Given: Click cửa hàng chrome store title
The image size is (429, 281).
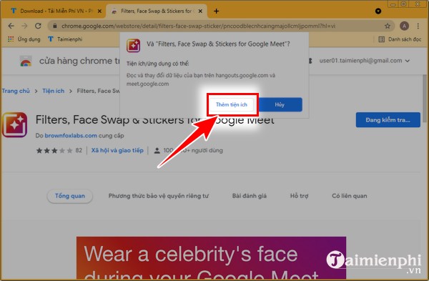Looking at the screenshot, I should click(79, 61).
